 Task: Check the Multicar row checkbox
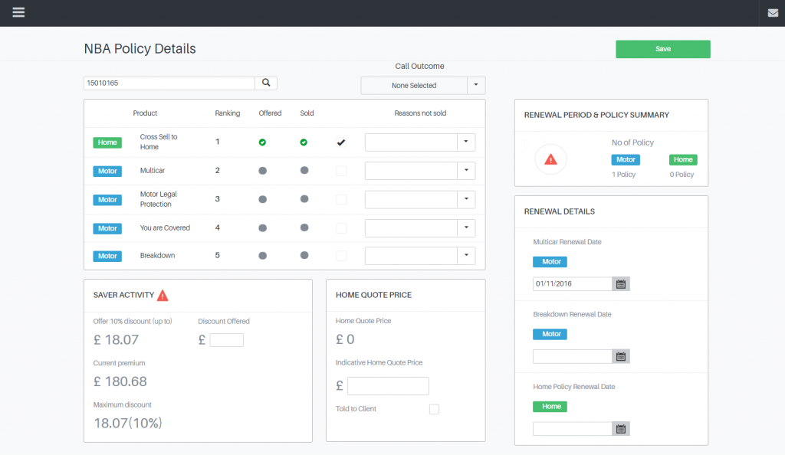coord(341,171)
